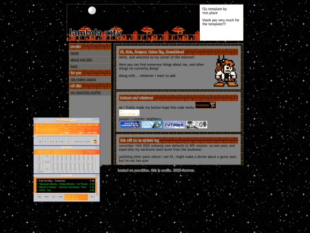Stop playback in Webamp player

[x=56, y=142]
